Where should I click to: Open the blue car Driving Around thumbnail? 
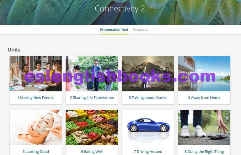point(148,127)
